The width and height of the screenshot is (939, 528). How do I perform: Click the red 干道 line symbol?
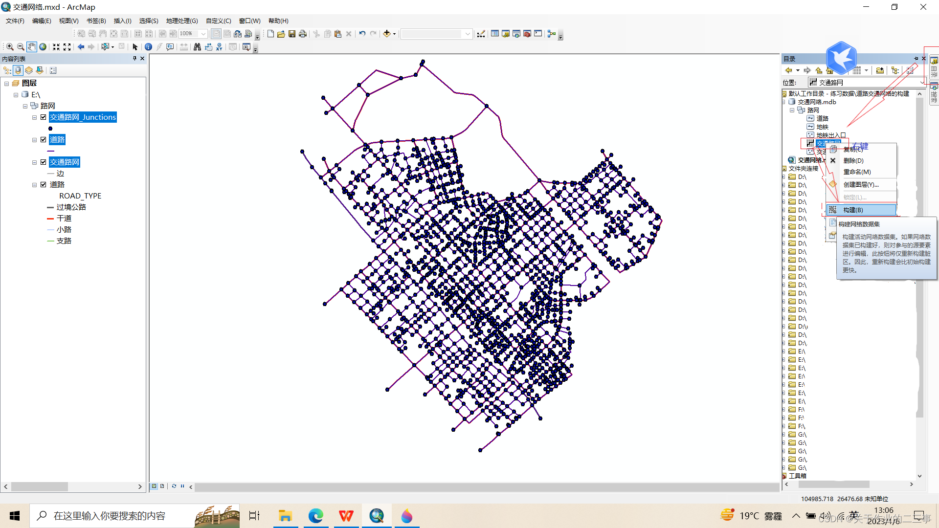click(50, 219)
